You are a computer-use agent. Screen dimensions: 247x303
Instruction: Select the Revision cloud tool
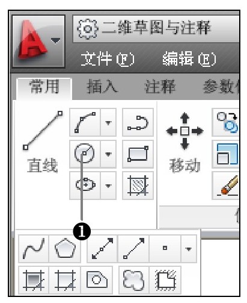(x=134, y=280)
